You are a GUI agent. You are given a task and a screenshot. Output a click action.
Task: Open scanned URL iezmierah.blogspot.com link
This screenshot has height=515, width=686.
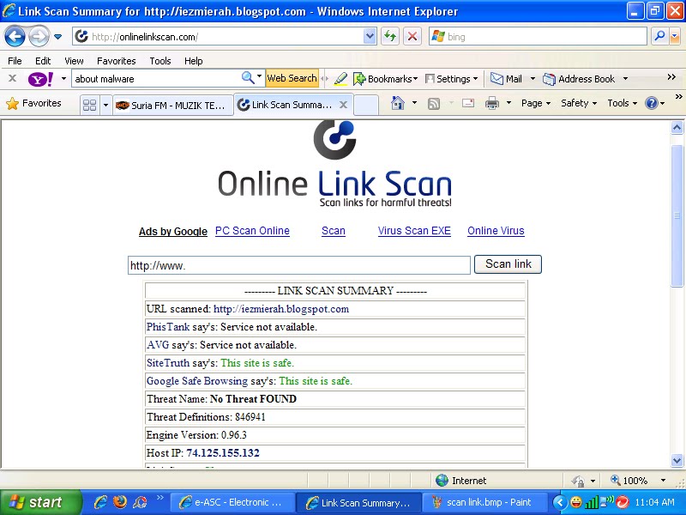[x=281, y=309]
